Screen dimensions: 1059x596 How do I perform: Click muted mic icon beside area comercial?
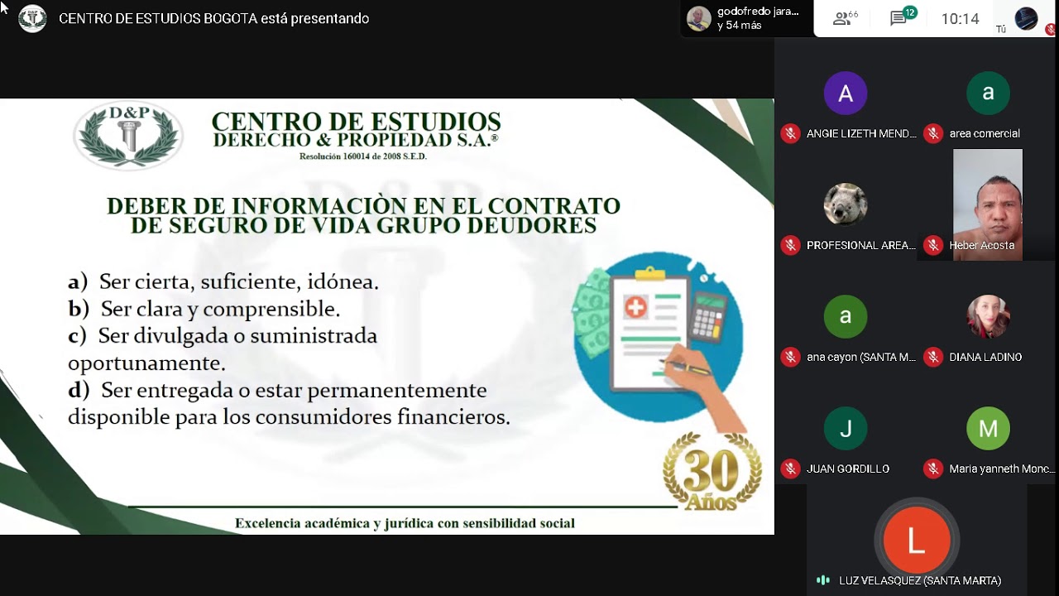click(933, 133)
